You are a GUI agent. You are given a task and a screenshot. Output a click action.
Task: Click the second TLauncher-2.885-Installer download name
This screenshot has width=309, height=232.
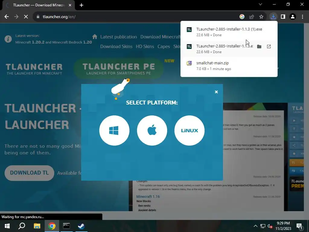tap(225, 46)
